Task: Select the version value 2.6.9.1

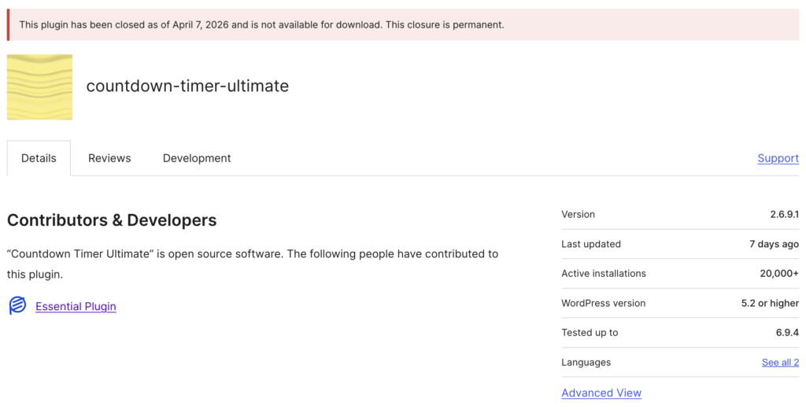Action: click(x=785, y=214)
